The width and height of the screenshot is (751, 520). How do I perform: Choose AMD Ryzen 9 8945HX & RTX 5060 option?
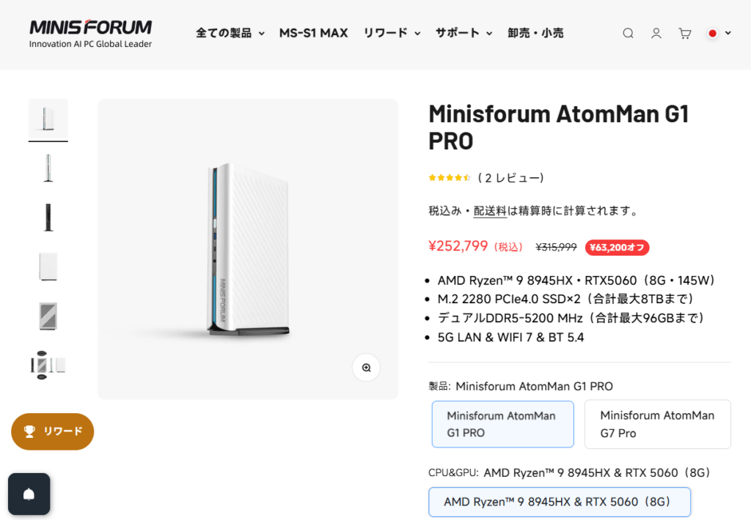[560, 502]
